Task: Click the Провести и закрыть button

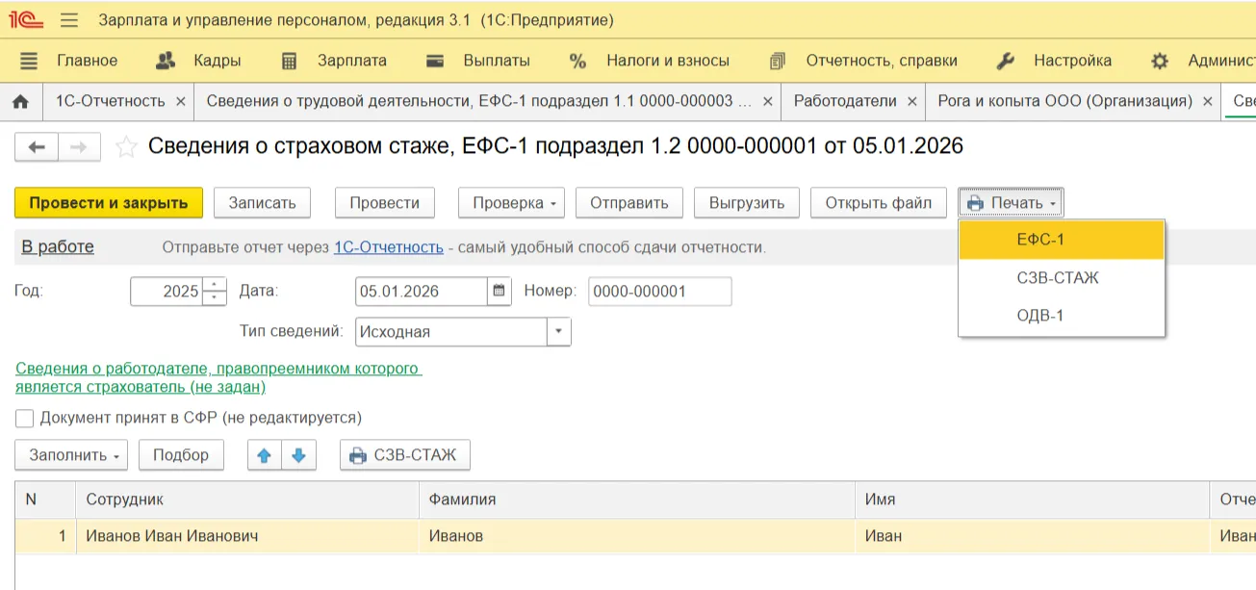Action: tap(108, 203)
